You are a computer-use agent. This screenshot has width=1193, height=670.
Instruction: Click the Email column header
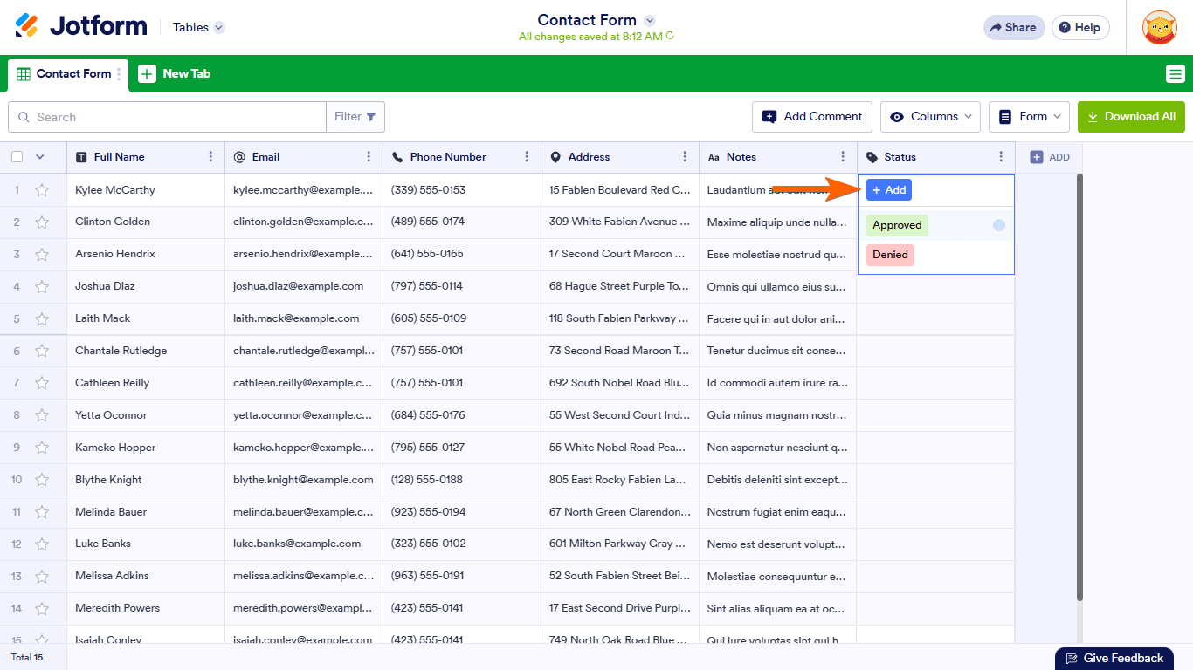(304, 157)
